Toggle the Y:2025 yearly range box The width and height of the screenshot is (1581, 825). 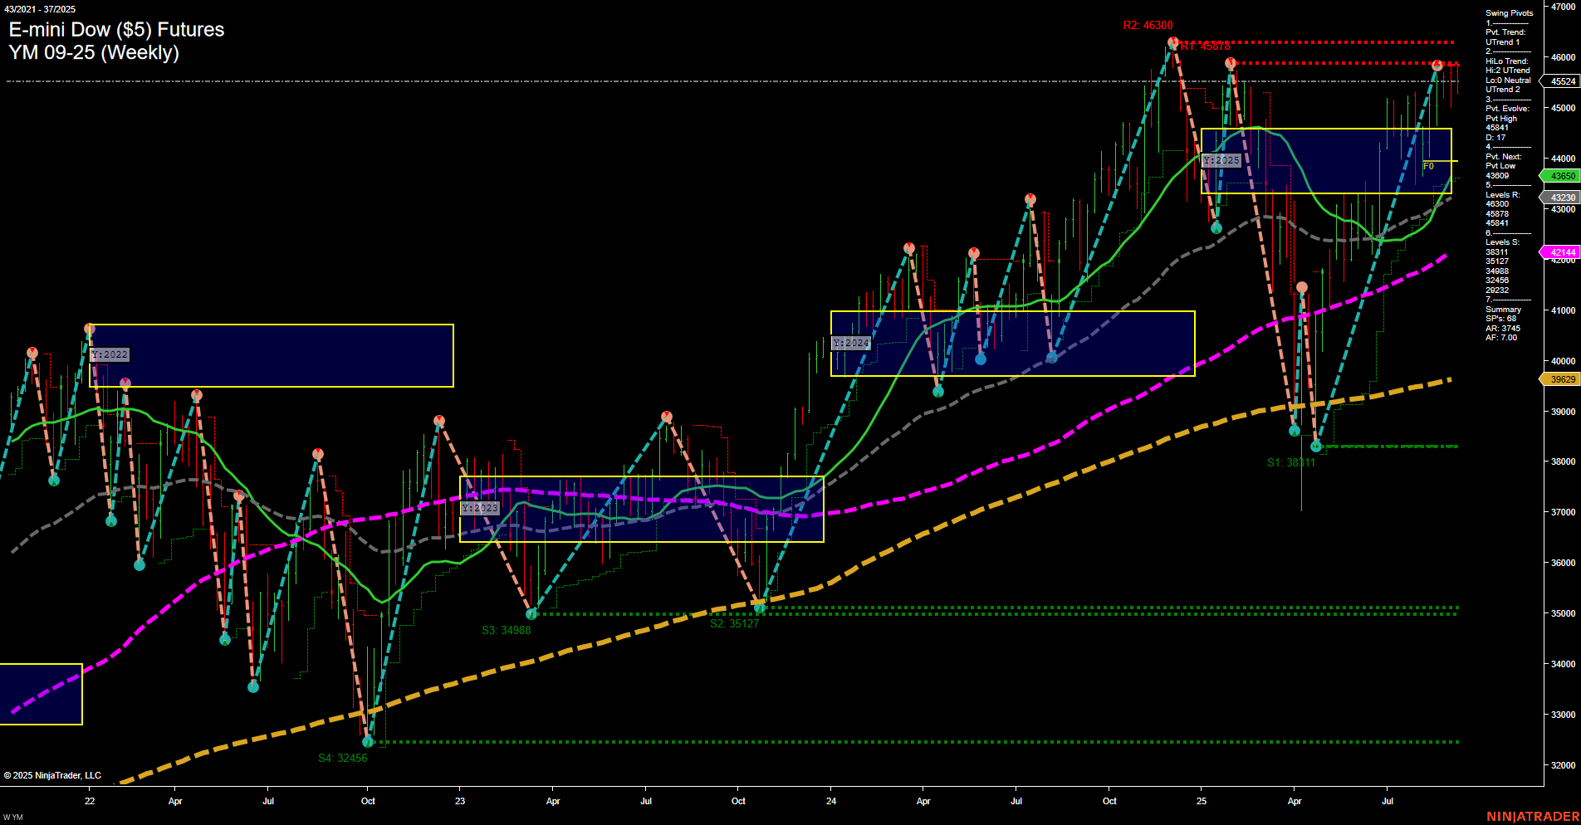[x=1221, y=160]
